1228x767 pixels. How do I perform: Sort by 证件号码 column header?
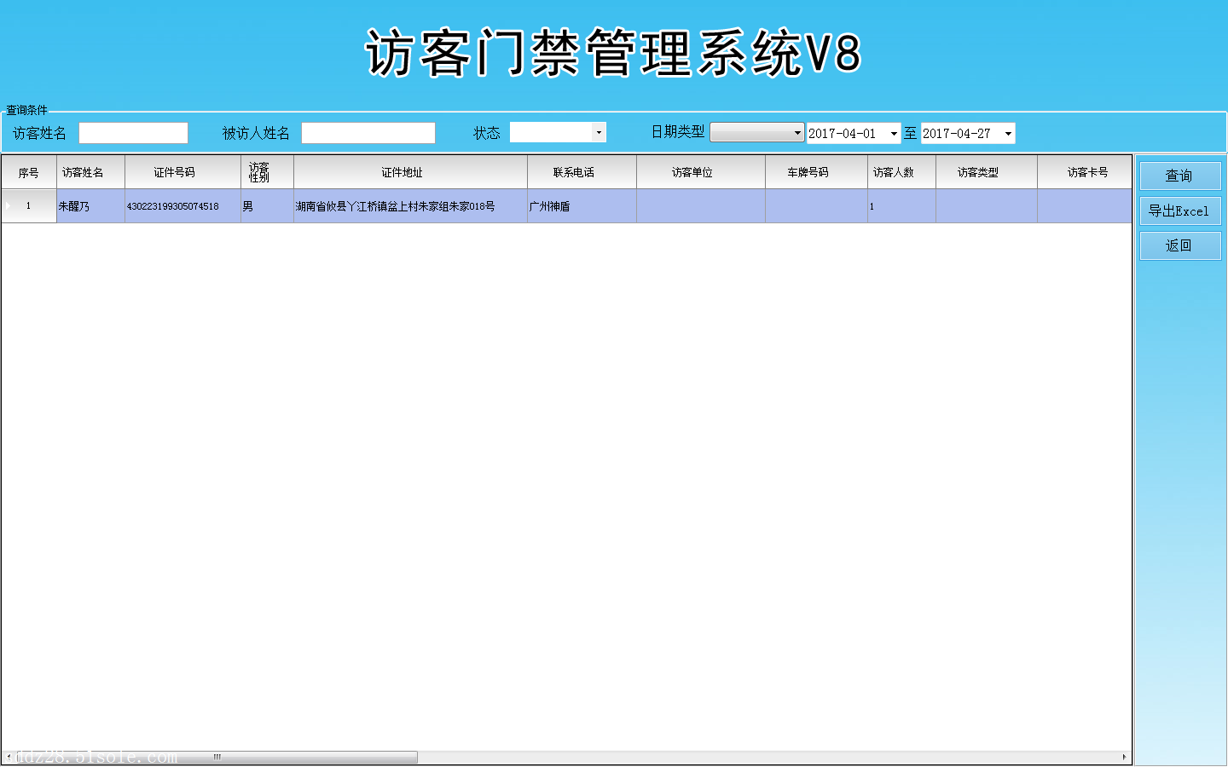(182, 172)
